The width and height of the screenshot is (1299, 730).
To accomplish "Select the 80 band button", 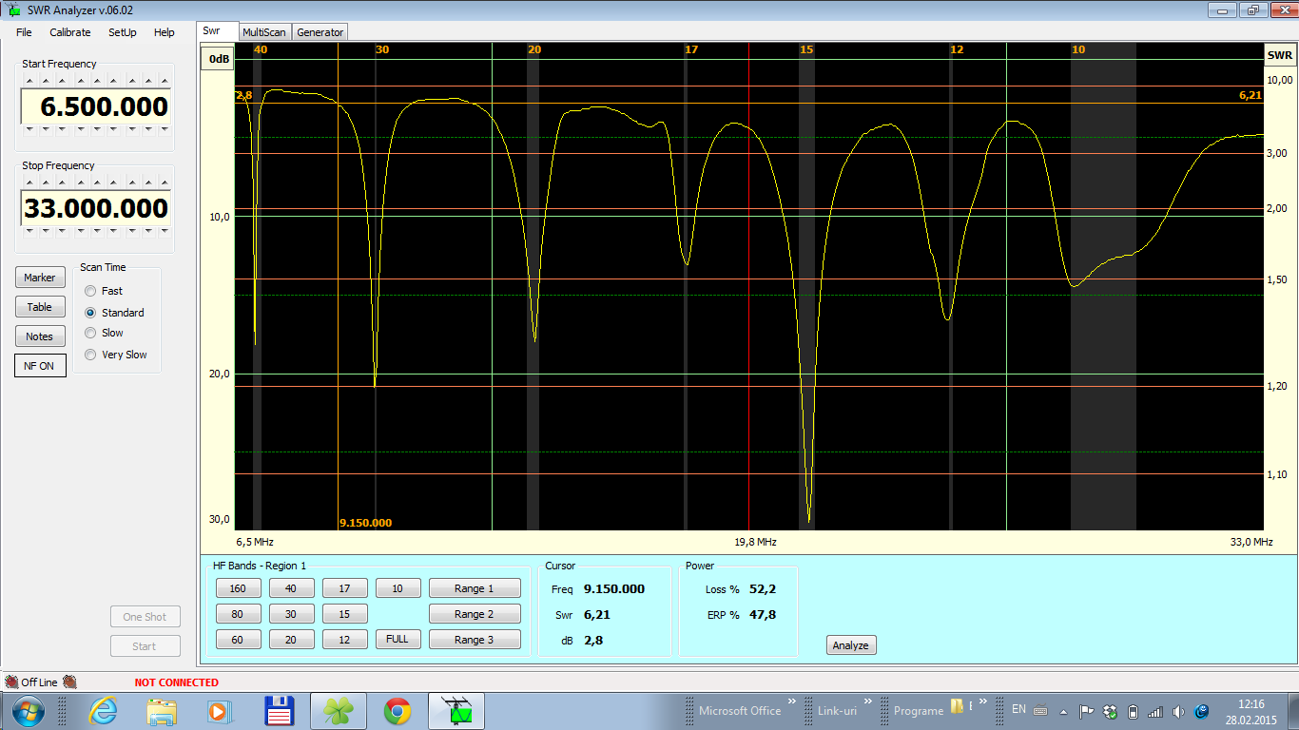I will click(238, 614).
